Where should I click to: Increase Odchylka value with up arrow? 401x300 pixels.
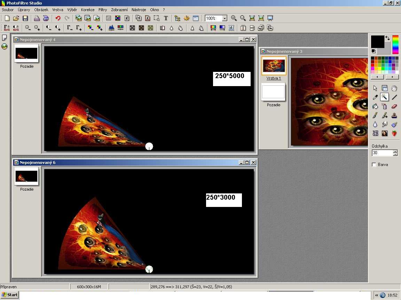[395, 151]
